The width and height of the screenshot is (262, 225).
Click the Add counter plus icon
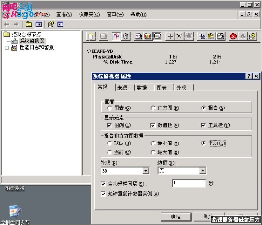(x=170, y=36)
